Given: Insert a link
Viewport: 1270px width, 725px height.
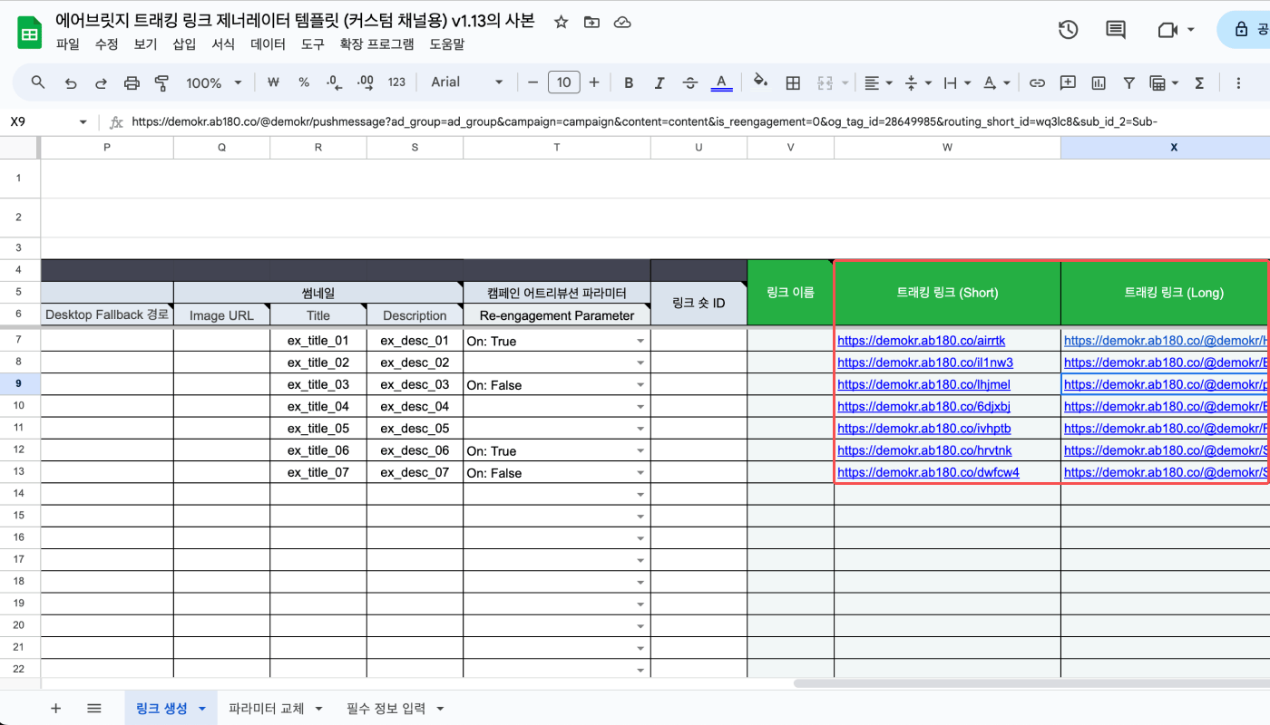Looking at the screenshot, I should point(1037,82).
